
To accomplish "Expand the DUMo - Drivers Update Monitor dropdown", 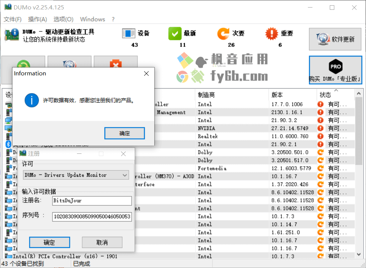I will [76, 175].
